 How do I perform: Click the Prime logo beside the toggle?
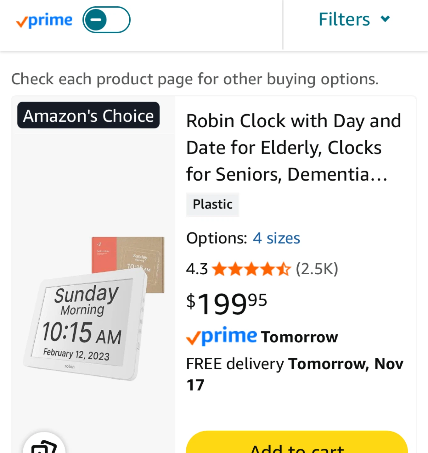[44, 21]
